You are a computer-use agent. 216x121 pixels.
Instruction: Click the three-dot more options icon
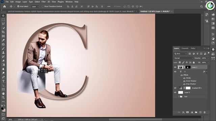tap(109, 6)
